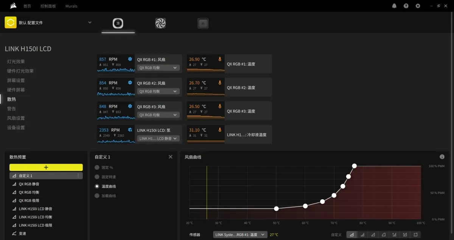
Task: Open gear settings for QX RGB #3 fan
Action: point(130,106)
